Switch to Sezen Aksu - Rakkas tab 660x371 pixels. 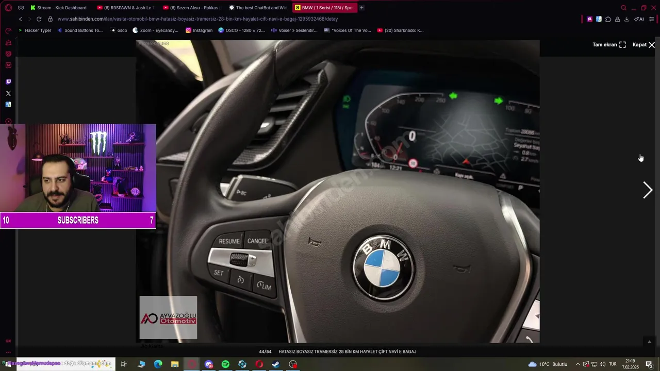tap(192, 8)
